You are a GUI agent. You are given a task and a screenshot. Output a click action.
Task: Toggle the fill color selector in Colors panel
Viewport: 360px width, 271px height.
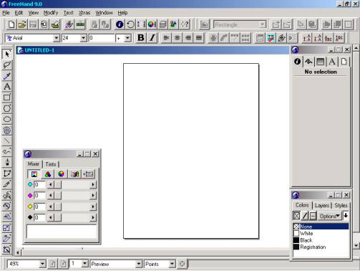[296, 216]
